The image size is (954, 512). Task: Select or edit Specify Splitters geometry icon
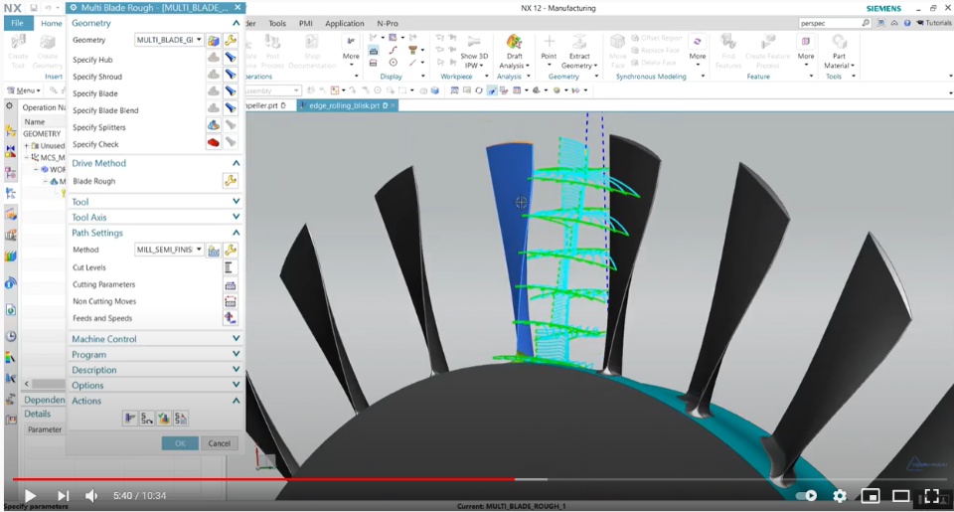click(x=214, y=125)
